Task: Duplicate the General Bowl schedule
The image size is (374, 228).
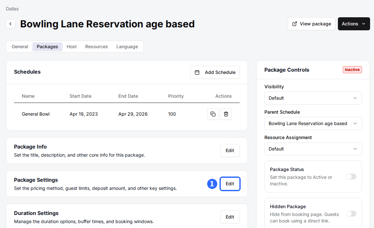Action: pyautogui.click(x=213, y=114)
